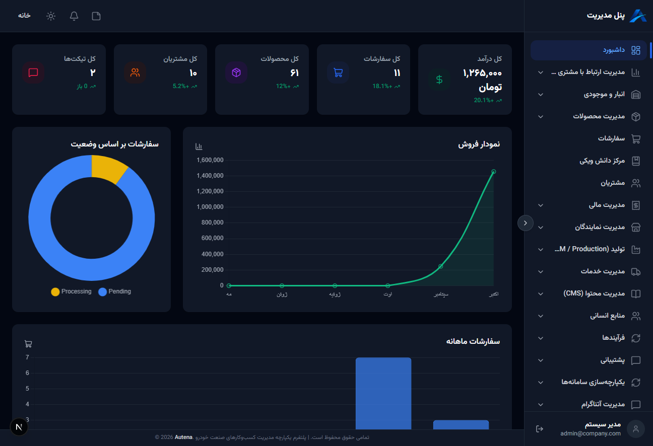653x446 pixels.
Task: Click the users icon in کل مشتریان card
Action: click(135, 72)
